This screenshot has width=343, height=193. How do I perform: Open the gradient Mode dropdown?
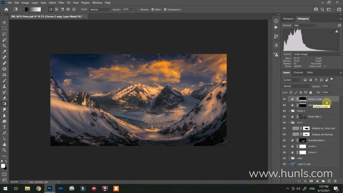click(x=100, y=10)
